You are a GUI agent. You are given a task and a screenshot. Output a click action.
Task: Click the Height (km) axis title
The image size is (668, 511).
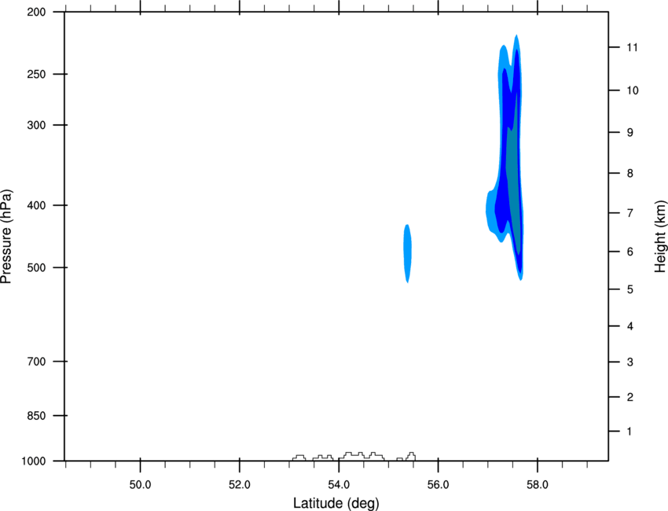click(660, 237)
